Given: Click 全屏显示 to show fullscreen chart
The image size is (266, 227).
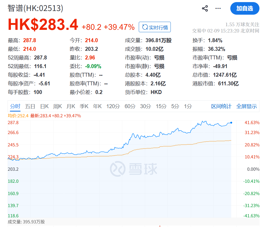Looking at the screenshot, I should pyautogui.click(x=247, y=106).
